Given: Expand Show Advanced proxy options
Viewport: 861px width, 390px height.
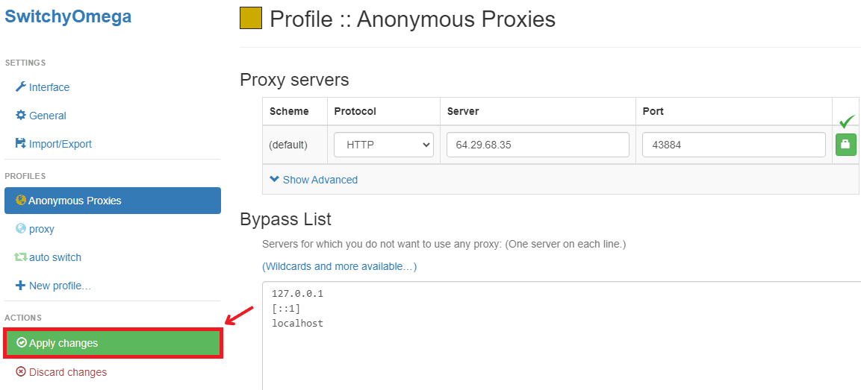Looking at the screenshot, I should coord(314,180).
